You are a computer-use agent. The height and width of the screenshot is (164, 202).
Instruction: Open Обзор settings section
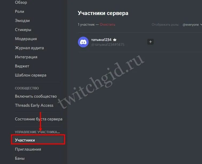click(x=21, y=2)
